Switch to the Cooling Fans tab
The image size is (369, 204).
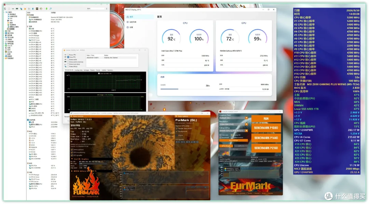[78, 70]
